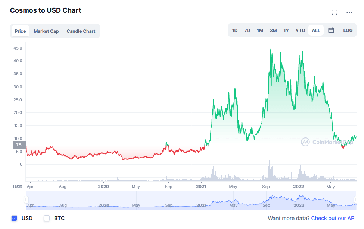Choose the 1M time range
Image resolution: width=364 pixels, height=229 pixels.
260,31
